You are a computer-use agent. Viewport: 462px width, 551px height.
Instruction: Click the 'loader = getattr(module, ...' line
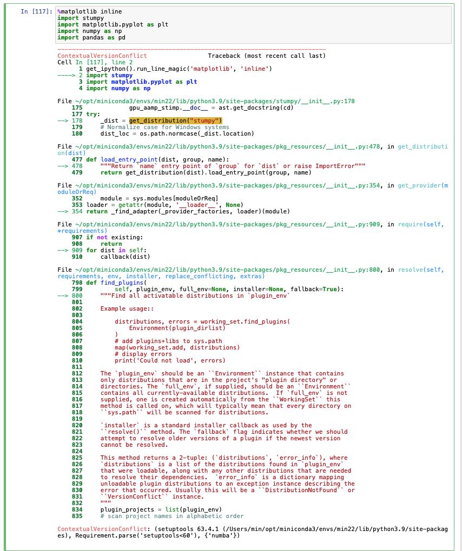point(164,205)
